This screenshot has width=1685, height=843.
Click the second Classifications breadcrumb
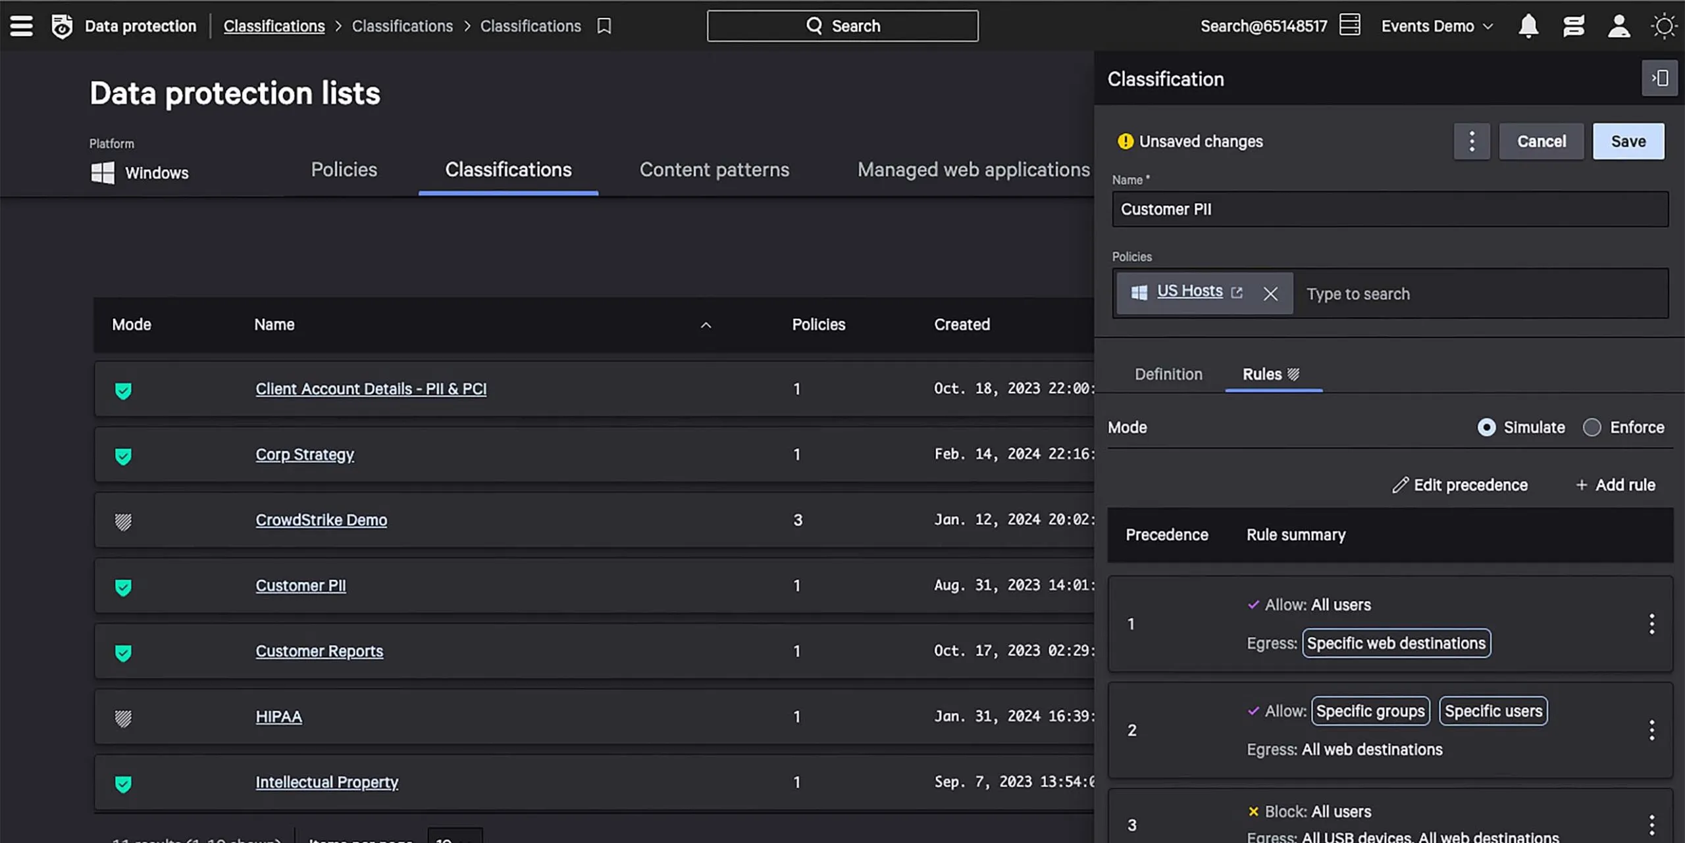[402, 26]
